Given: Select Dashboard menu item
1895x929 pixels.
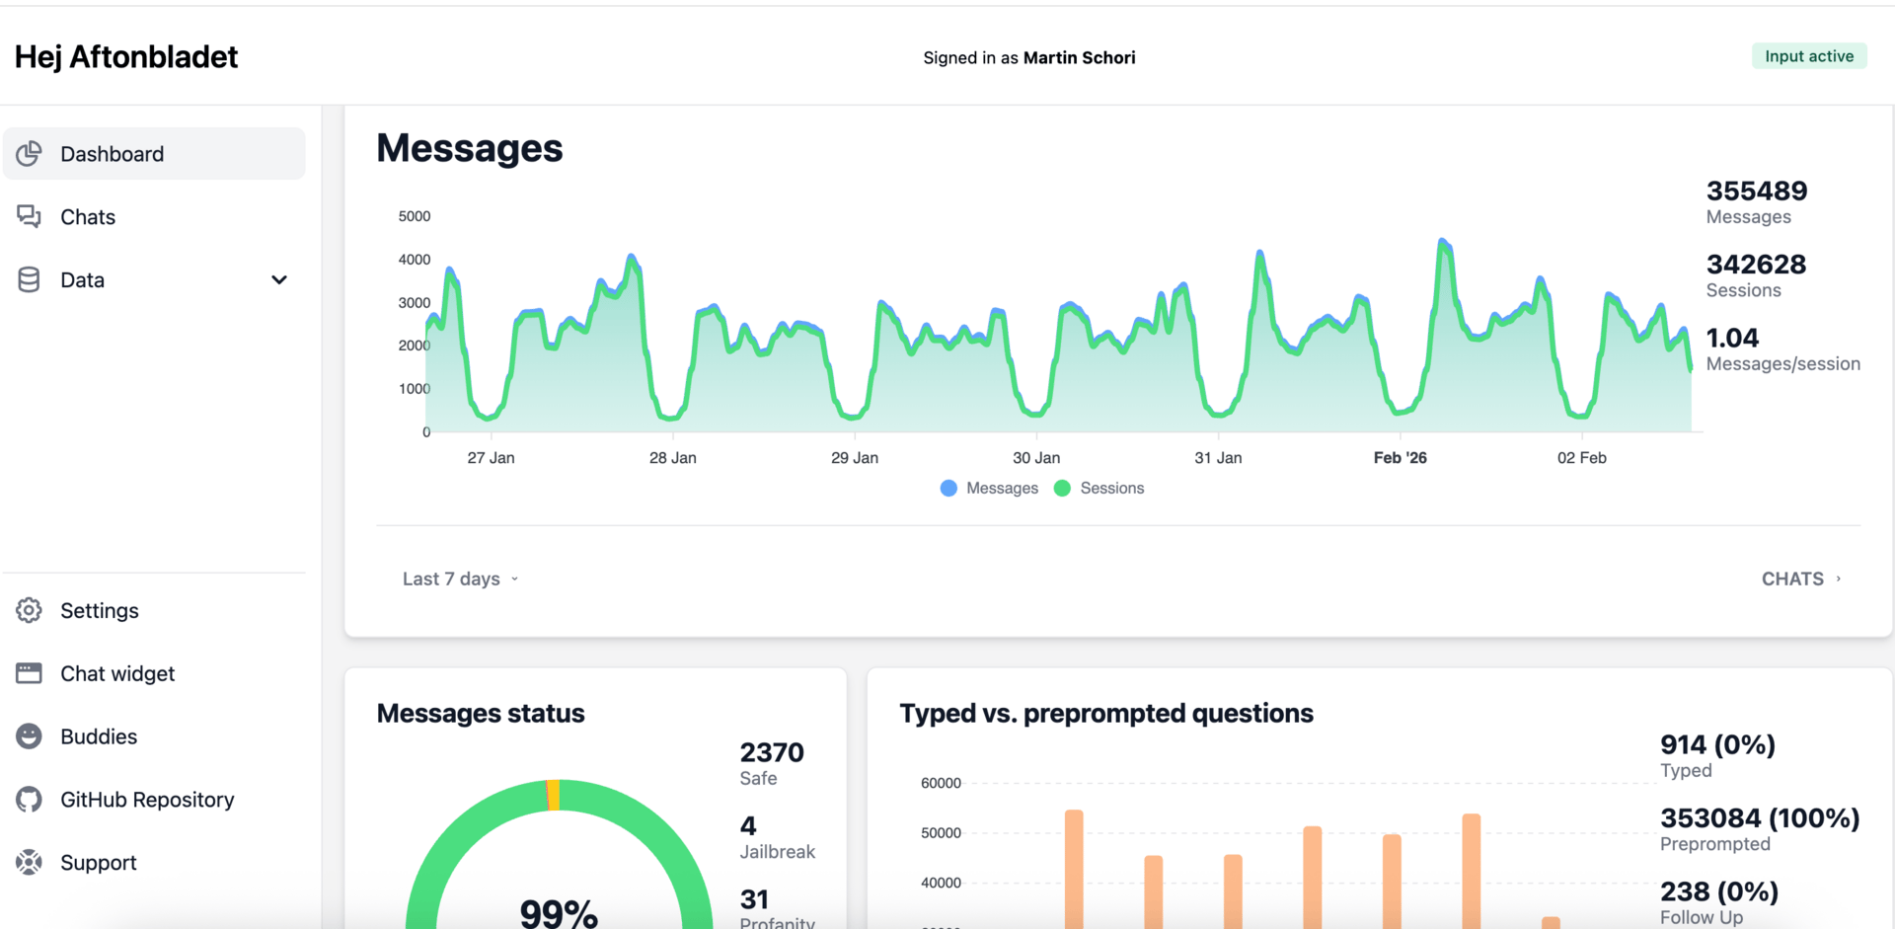Looking at the screenshot, I should click(x=154, y=153).
